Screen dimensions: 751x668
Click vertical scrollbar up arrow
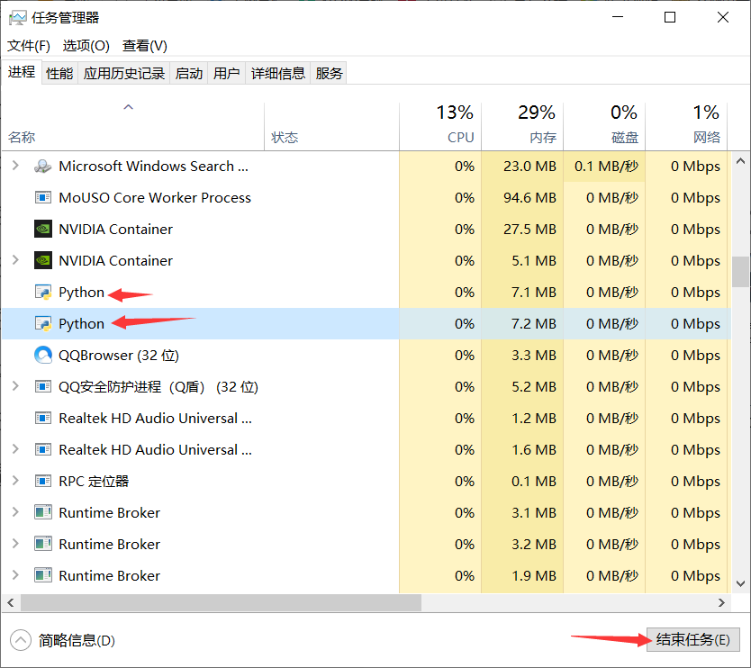[x=740, y=161]
